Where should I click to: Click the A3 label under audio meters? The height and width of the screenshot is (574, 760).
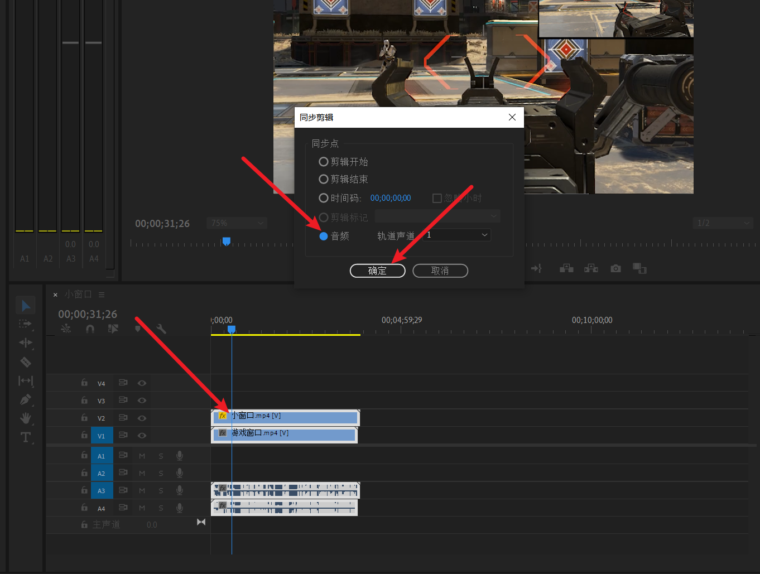tap(71, 259)
